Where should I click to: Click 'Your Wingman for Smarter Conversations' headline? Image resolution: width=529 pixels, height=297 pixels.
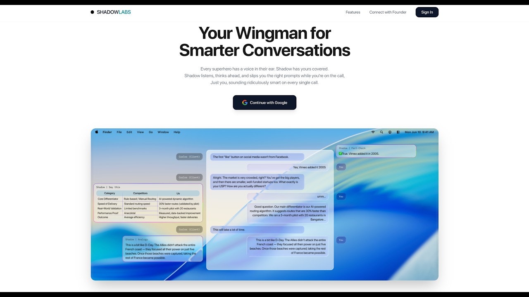click(x=264, y=41)
